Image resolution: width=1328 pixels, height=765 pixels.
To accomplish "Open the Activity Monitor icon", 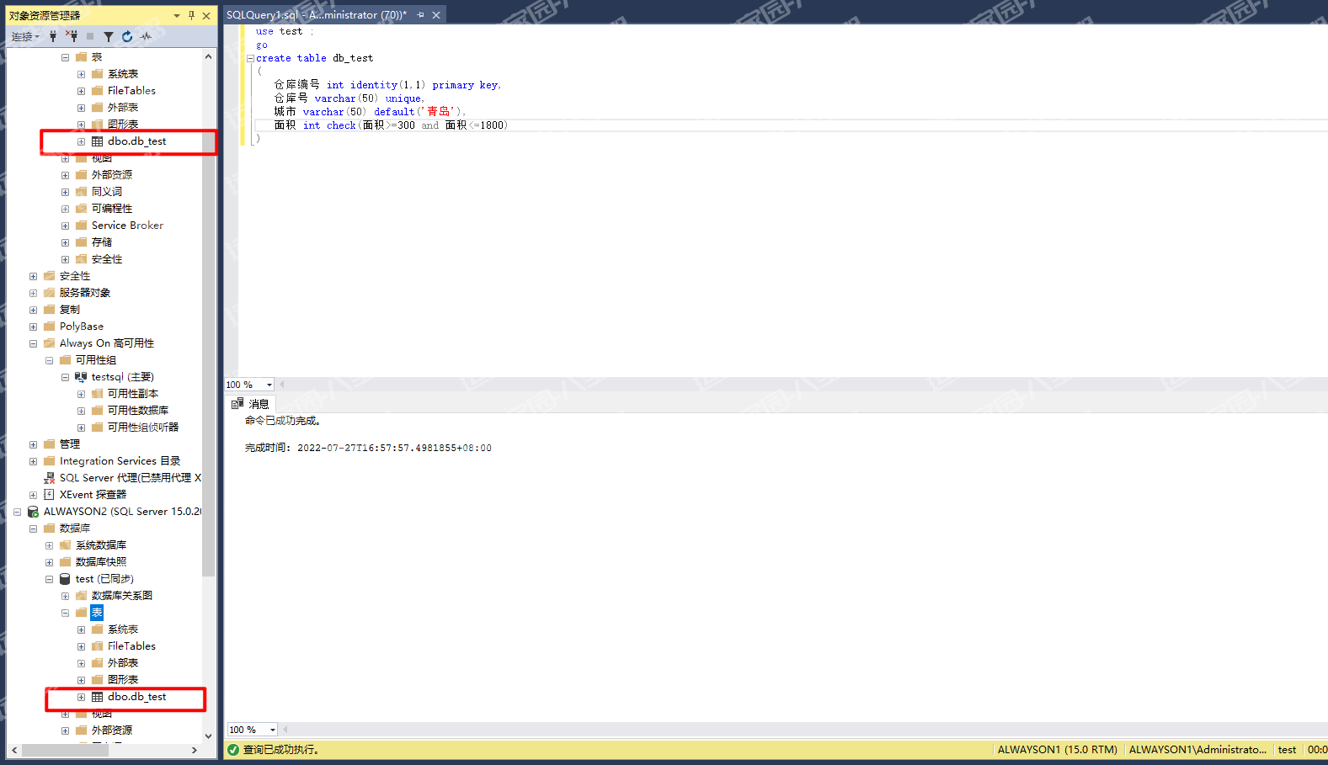I will [x=147, y=36].
